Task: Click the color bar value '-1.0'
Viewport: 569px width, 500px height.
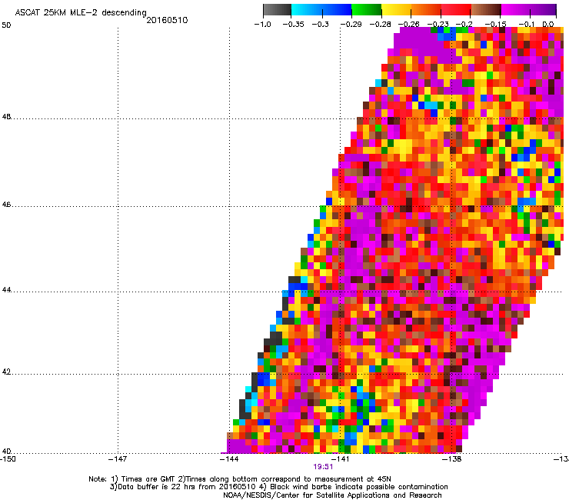Action: pos(262,25)
